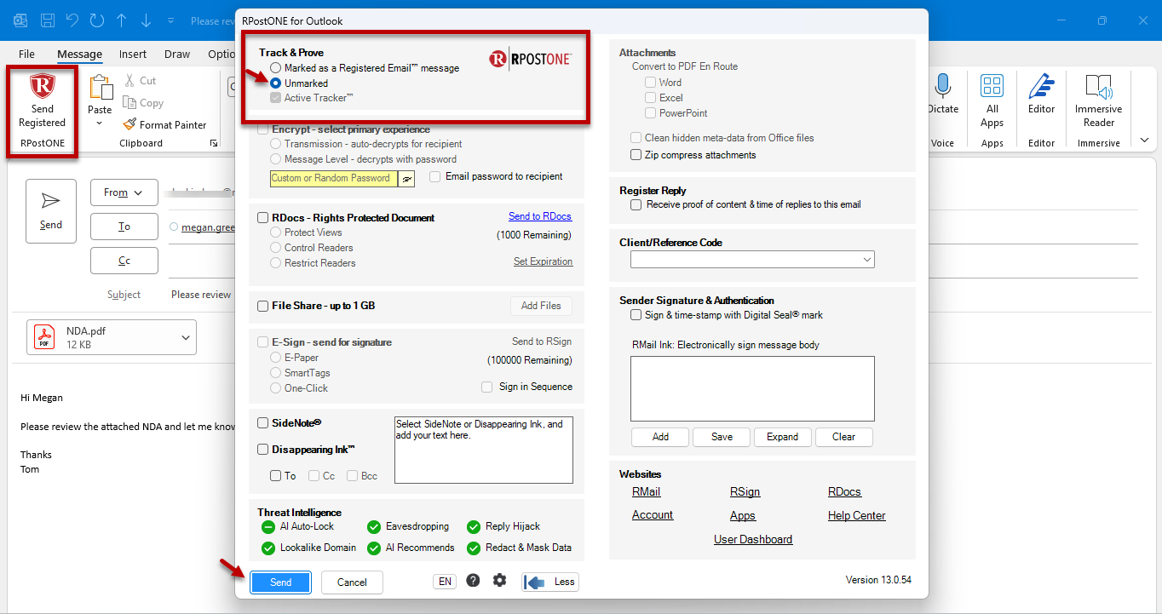Open the From address dropdown
Screen dimensions: 1162x614
click(x=124, y=192)
